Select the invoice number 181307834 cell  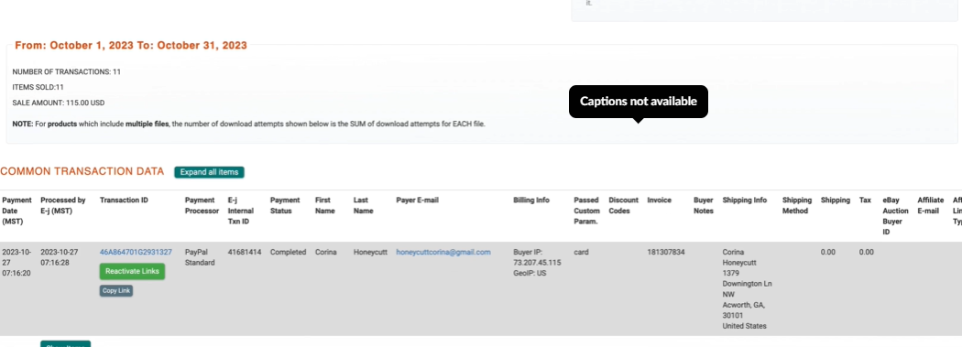pos(666,252)
